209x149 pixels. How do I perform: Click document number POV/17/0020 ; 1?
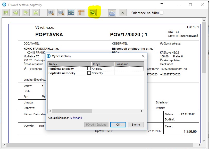[x=129, y=35]
